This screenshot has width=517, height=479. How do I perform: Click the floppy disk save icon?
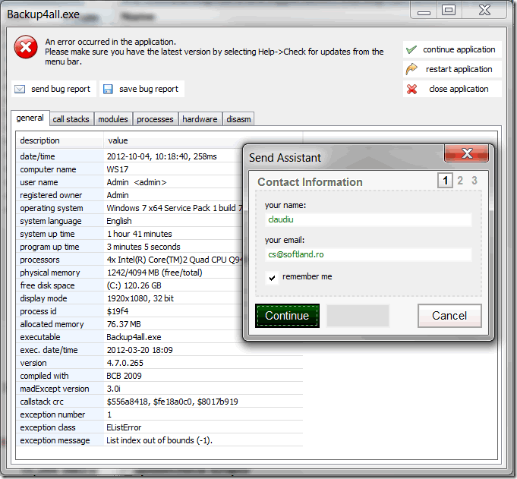[x=108, y=89]
